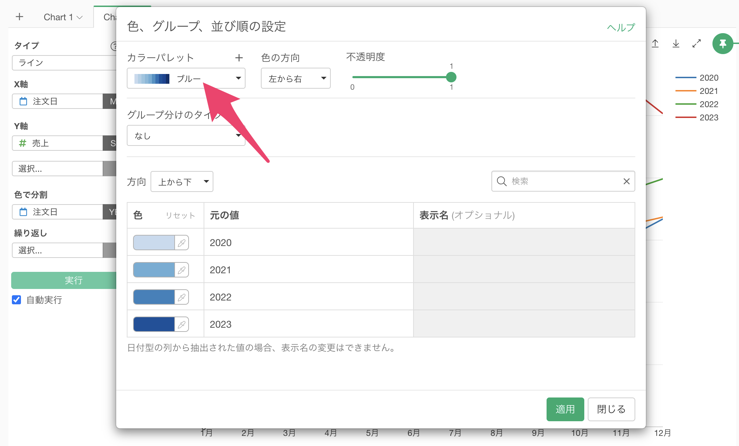Image resolution: width=739 pixels, height=446 pixels.
Task: Toggle the 自動実行 checkbox
Action: point(16,300)
